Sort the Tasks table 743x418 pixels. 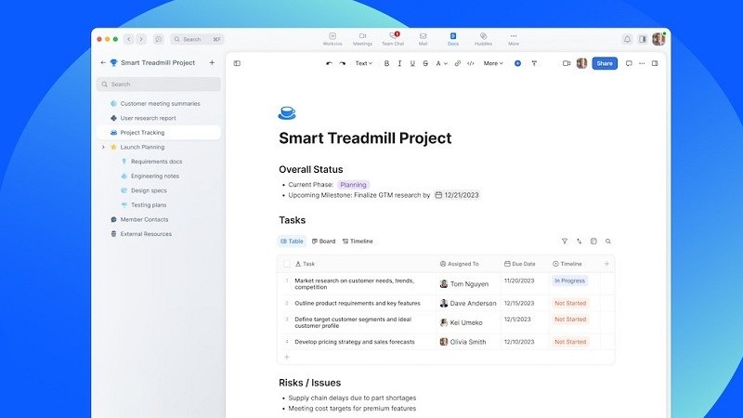tap(579, 242)
